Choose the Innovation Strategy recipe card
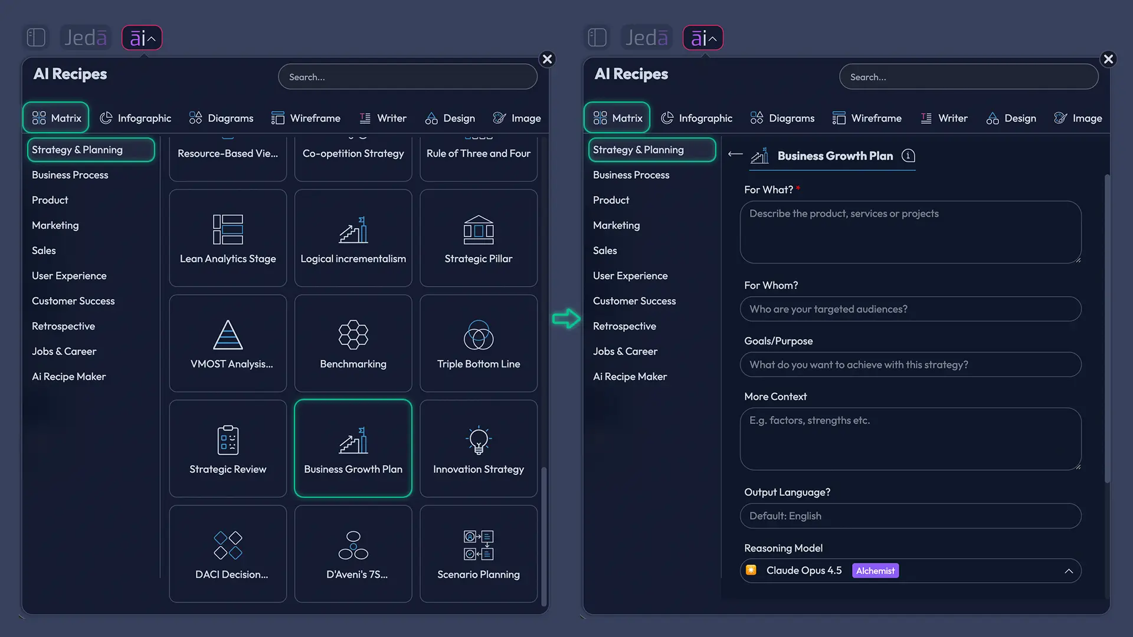This screenshot has width=1133, height=637. (479, 449)
